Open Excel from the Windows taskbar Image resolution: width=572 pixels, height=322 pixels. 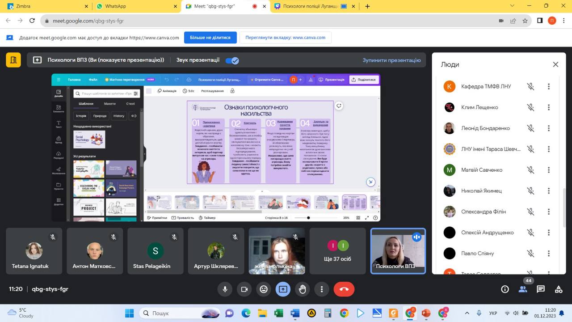tap(278, 313)
